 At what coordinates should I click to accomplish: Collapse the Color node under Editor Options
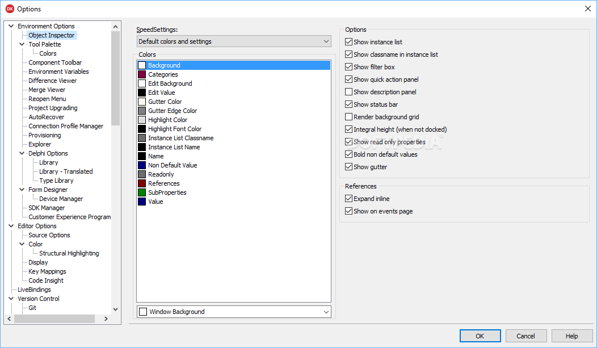coord(22,244)
